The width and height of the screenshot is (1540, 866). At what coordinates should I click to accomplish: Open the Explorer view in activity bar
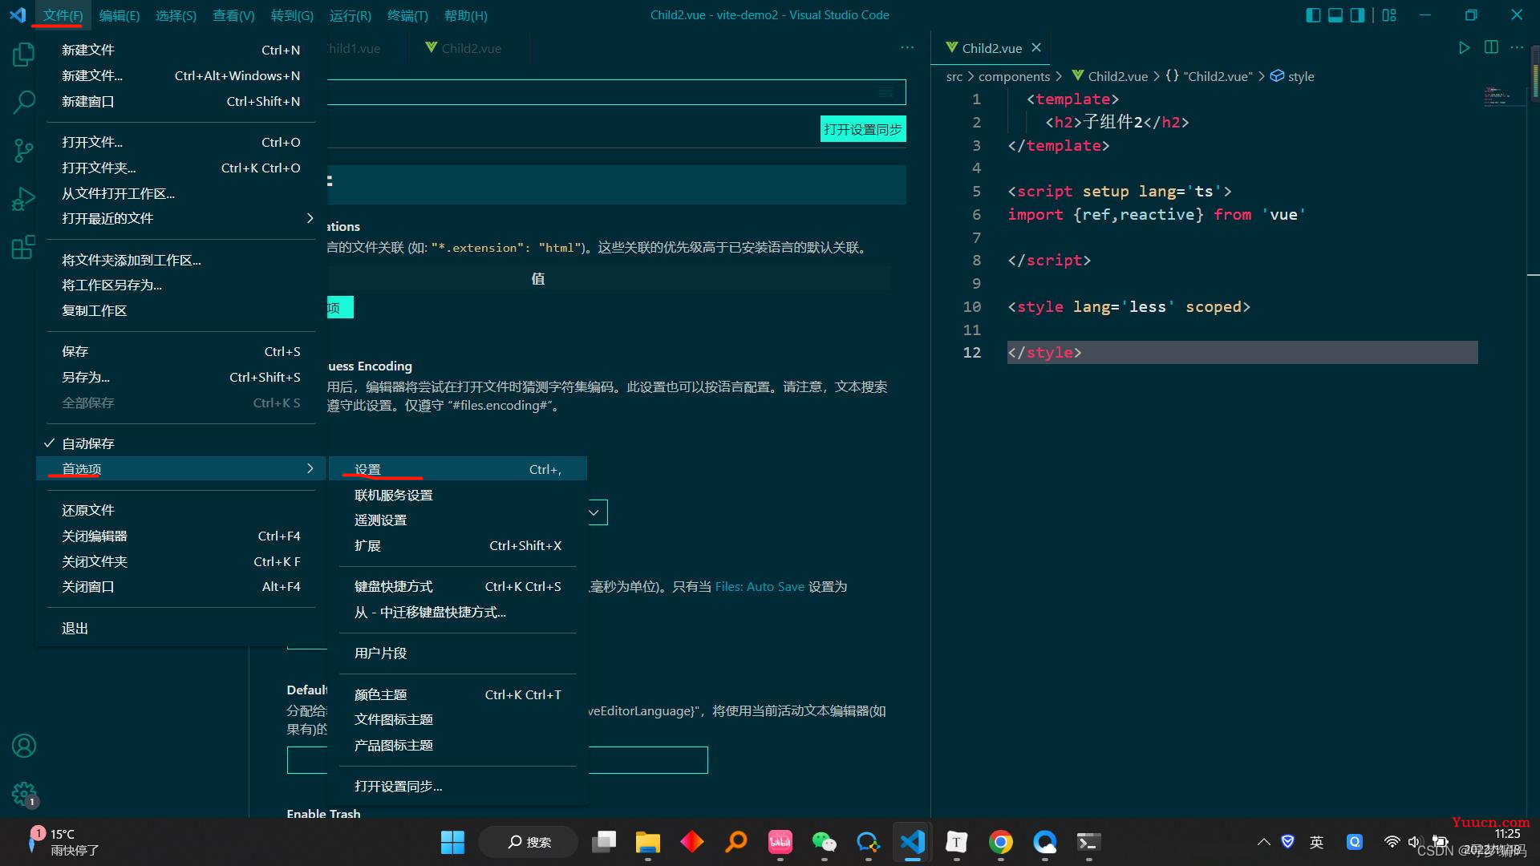coord(23,55)
